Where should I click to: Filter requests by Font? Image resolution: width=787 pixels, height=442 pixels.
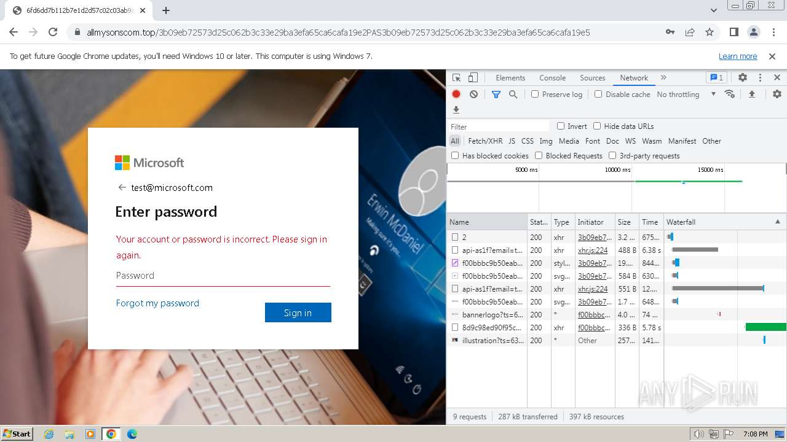coord(593,141)
